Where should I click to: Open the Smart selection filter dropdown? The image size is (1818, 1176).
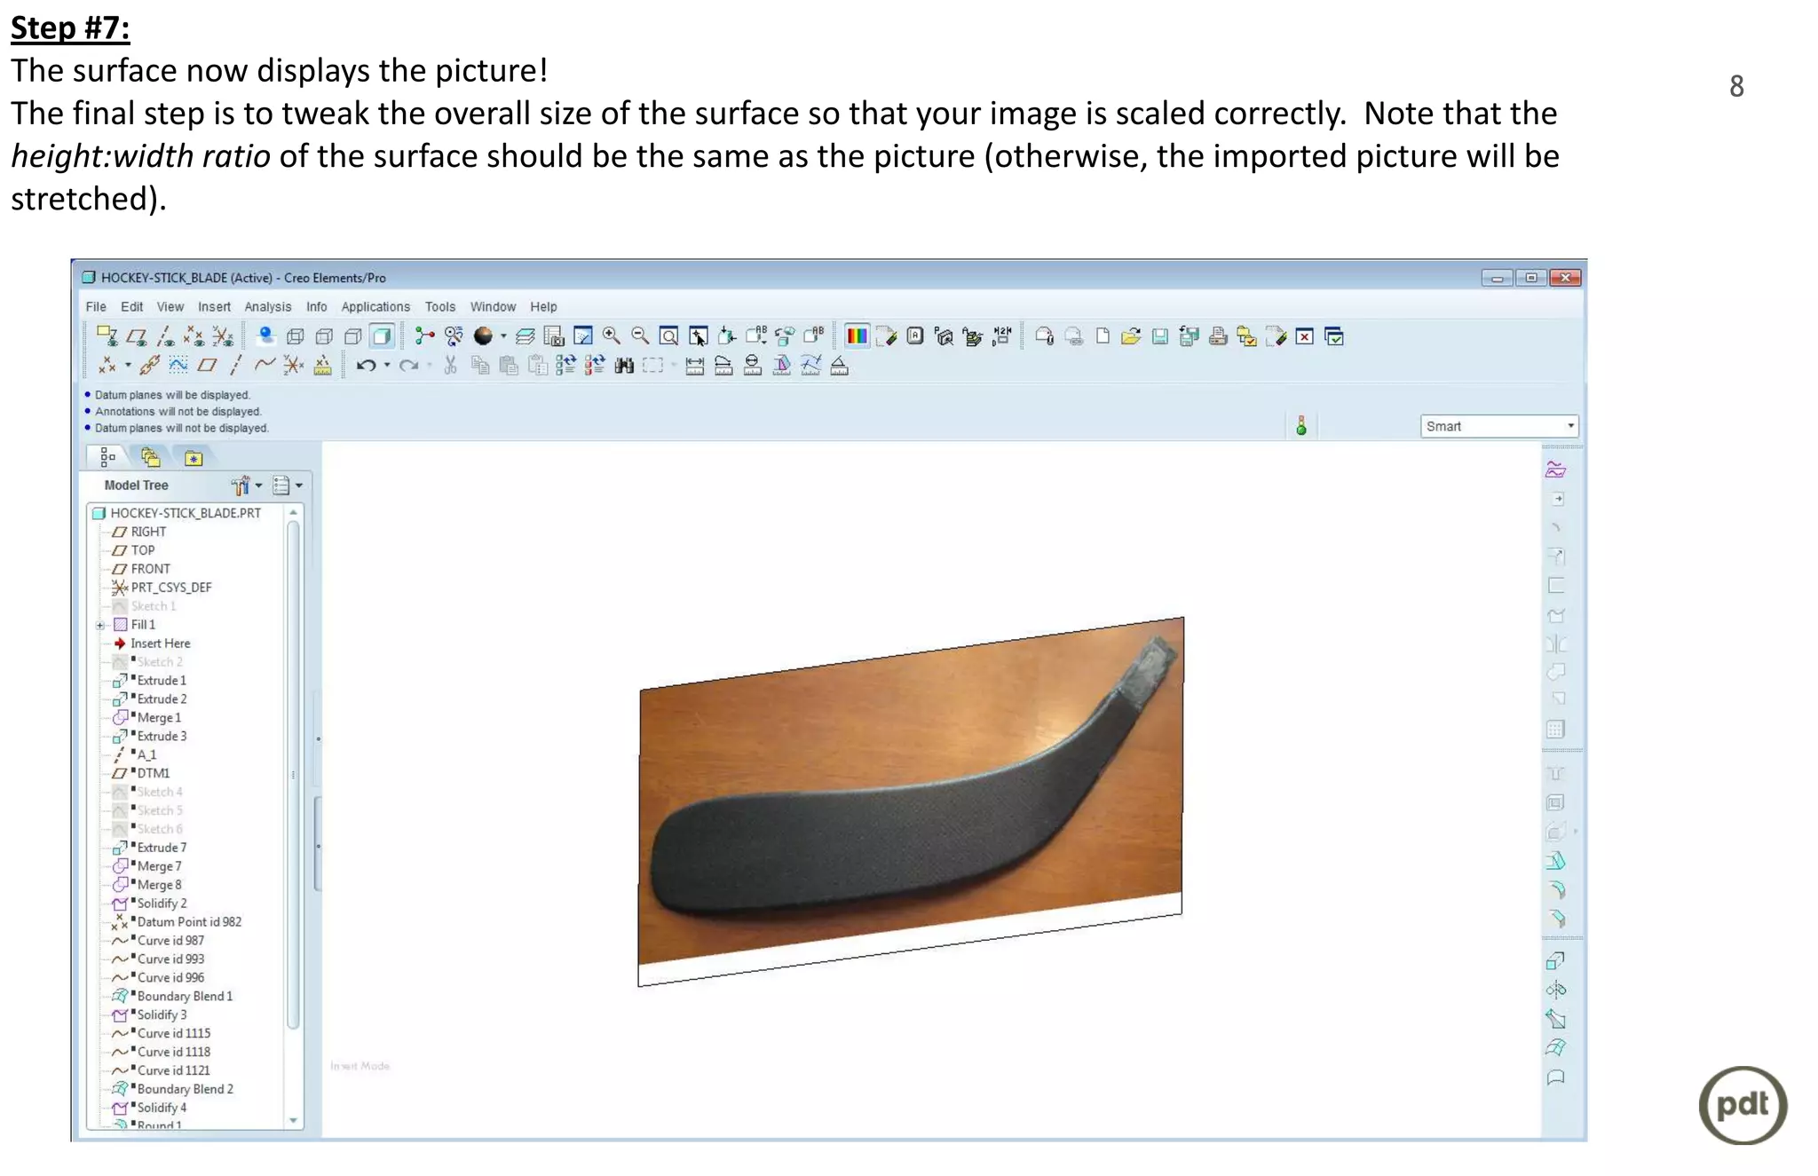1570,426
